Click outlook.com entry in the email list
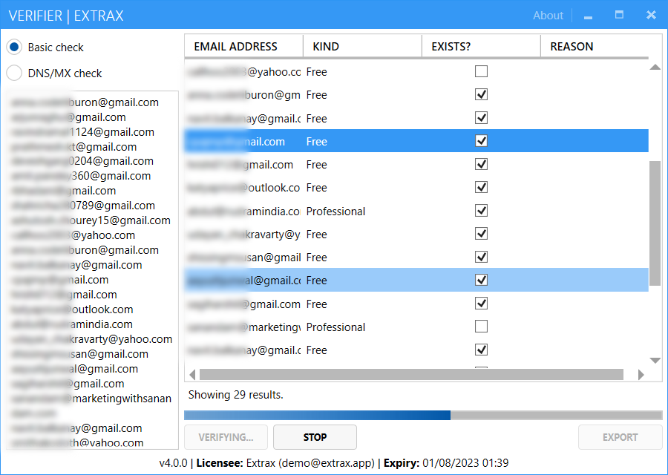 point(72,309)
